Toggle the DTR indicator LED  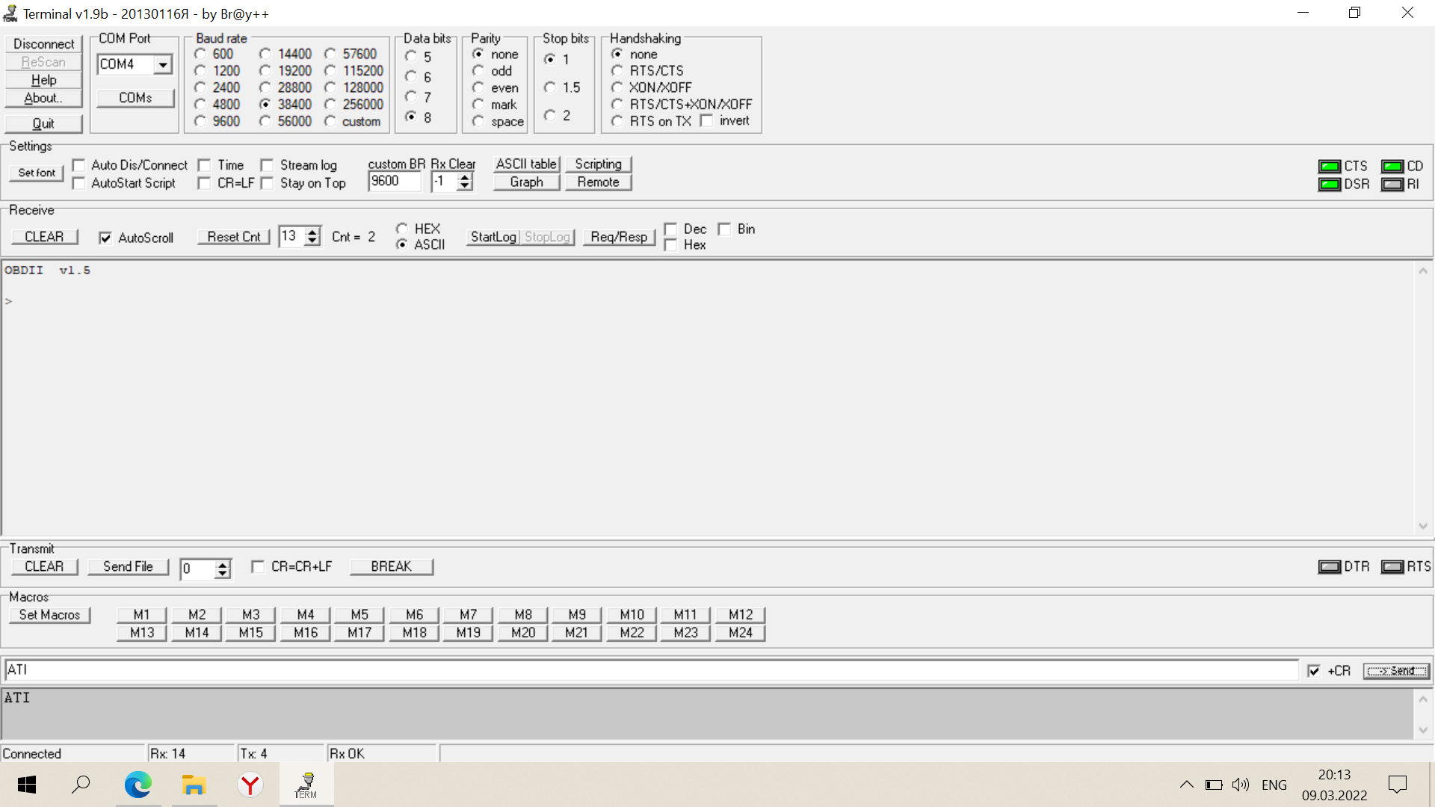tap(1330, 567)
